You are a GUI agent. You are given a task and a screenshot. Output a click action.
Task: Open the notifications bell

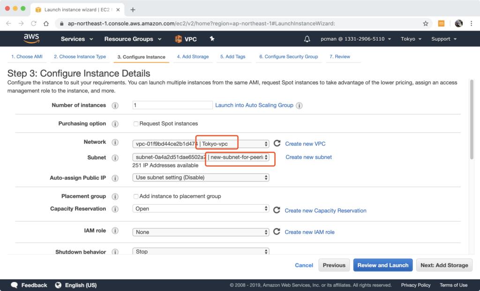(x=307, y=39)
